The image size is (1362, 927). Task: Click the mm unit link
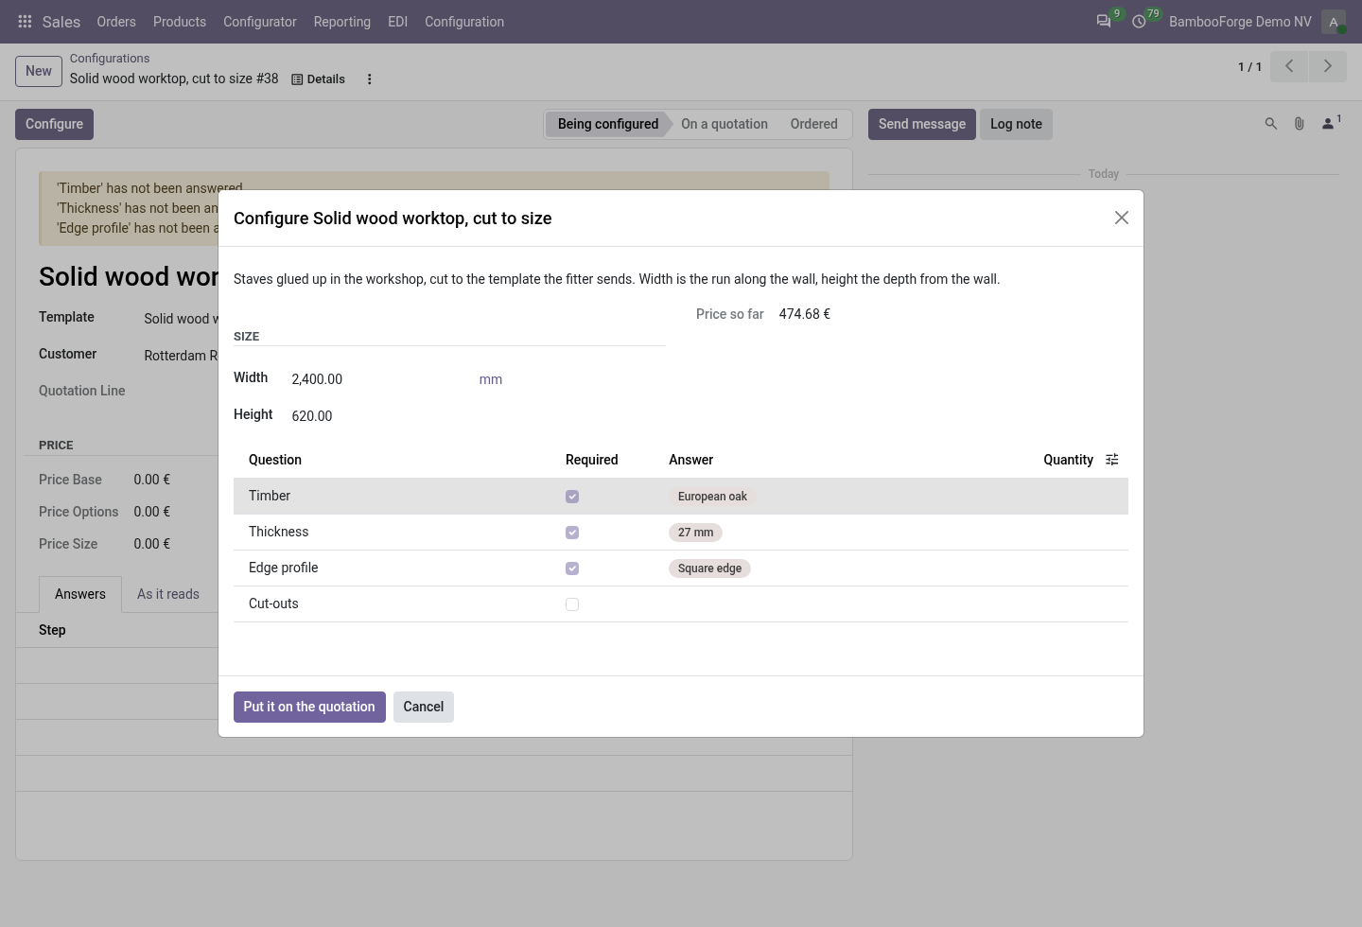click(491, 379)
